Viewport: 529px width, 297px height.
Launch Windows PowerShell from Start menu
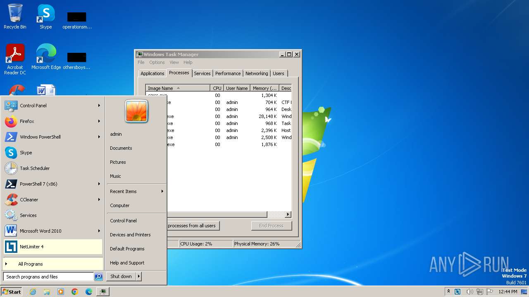(x=53, y=137)
